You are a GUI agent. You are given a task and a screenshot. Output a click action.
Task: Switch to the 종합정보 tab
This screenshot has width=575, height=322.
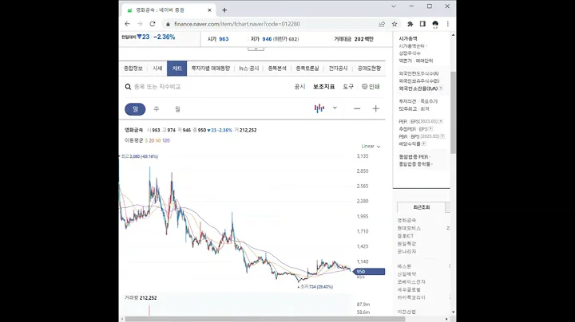tap(133, 69)
